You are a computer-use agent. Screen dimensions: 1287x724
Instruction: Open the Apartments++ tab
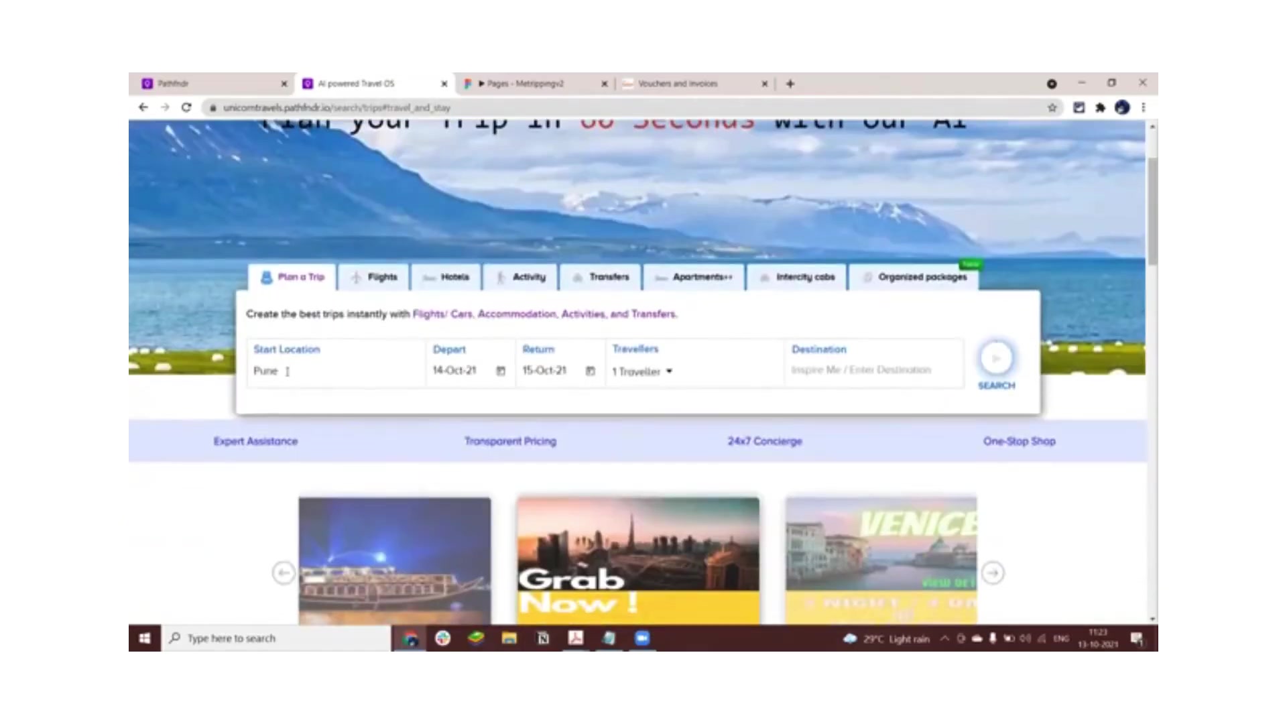(694, 277)
